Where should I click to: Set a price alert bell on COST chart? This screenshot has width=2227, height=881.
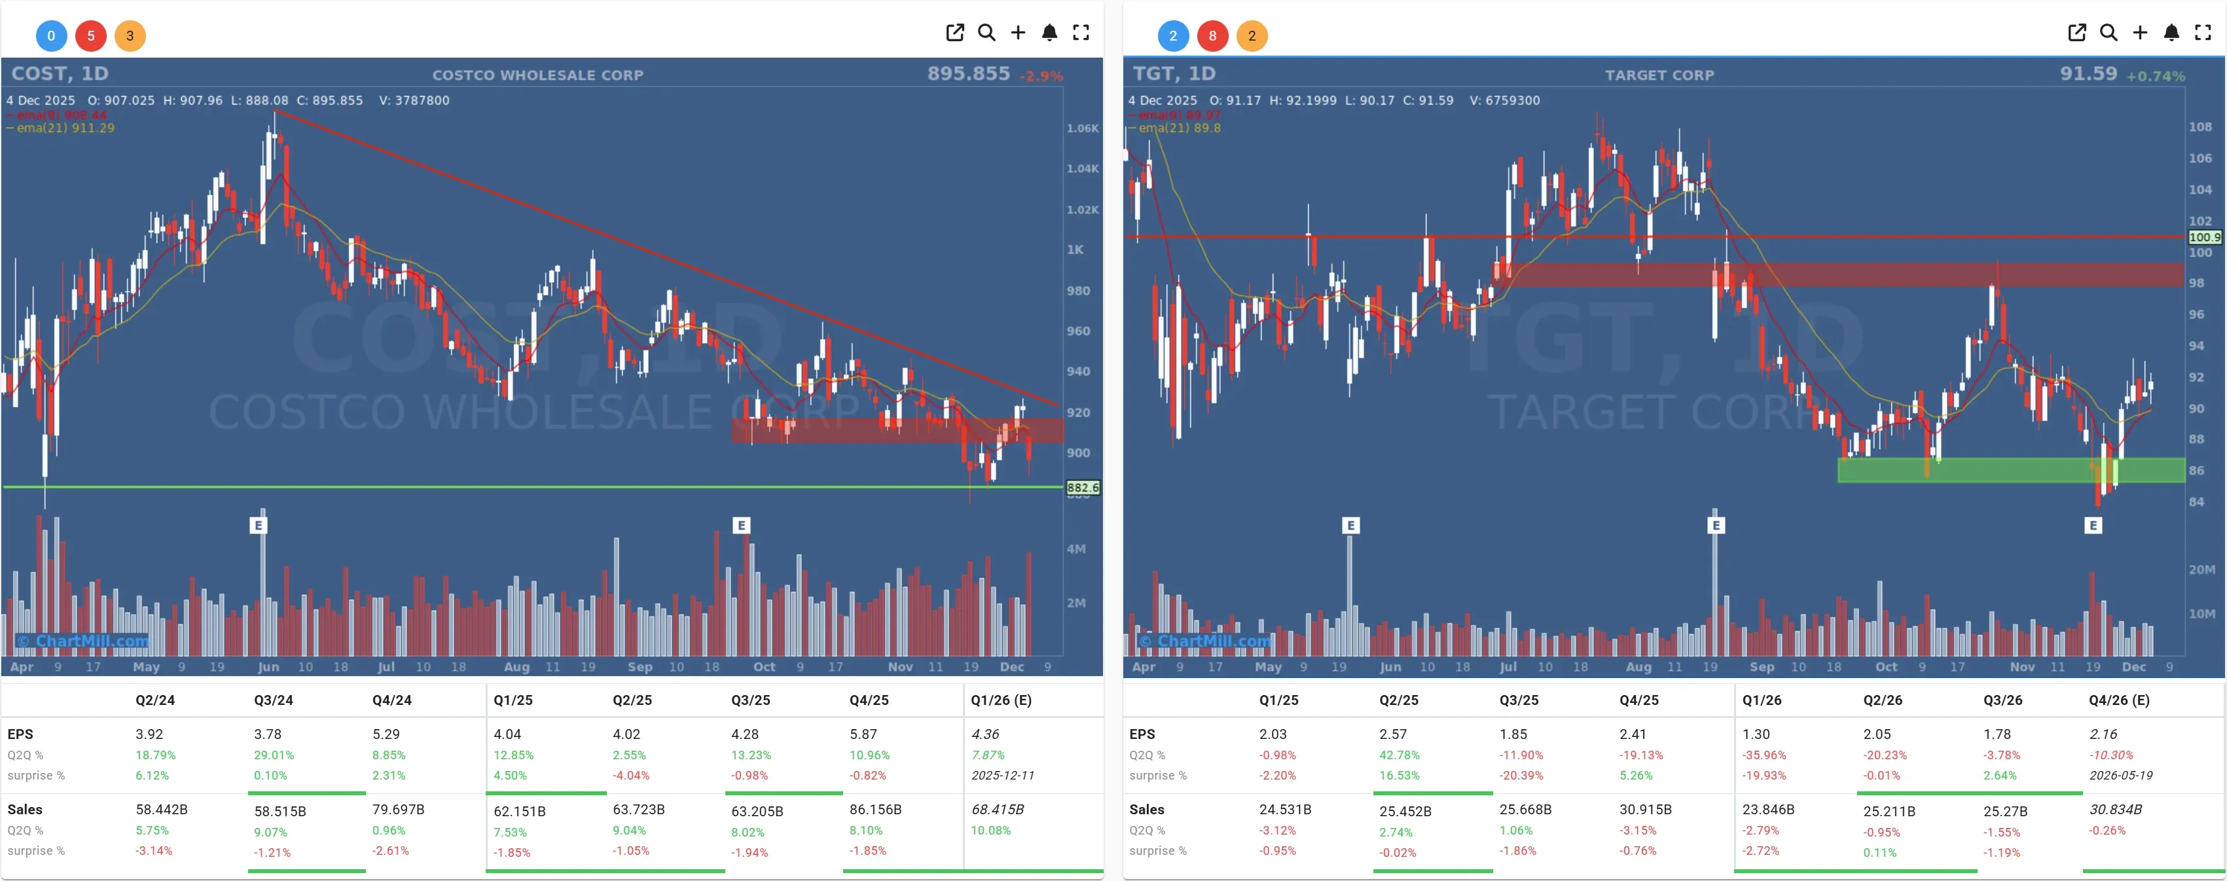[1049, 32]
